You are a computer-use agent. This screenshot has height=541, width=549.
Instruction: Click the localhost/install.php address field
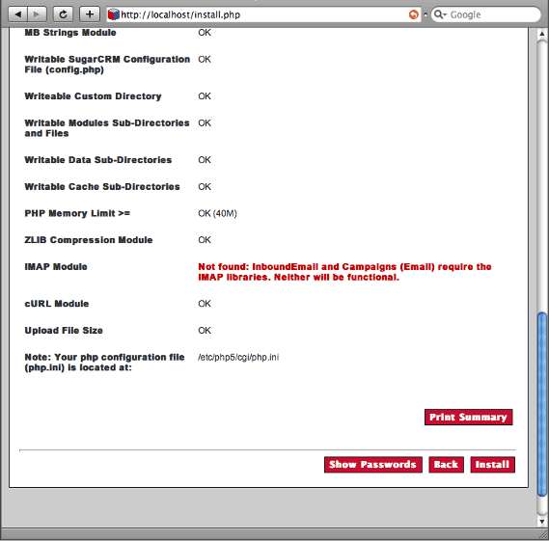click(x=263, y=14)
